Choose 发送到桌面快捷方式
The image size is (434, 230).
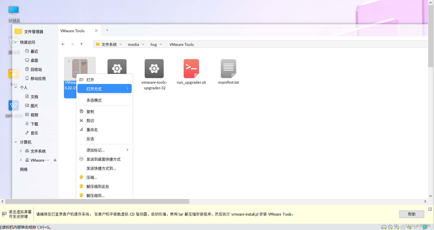coord(104,159)
